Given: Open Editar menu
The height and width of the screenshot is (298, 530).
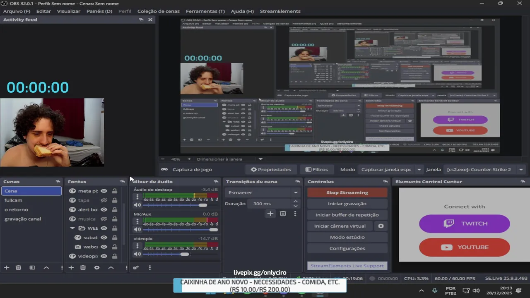Looking at the screenshot, I should (x=43, y=11).
